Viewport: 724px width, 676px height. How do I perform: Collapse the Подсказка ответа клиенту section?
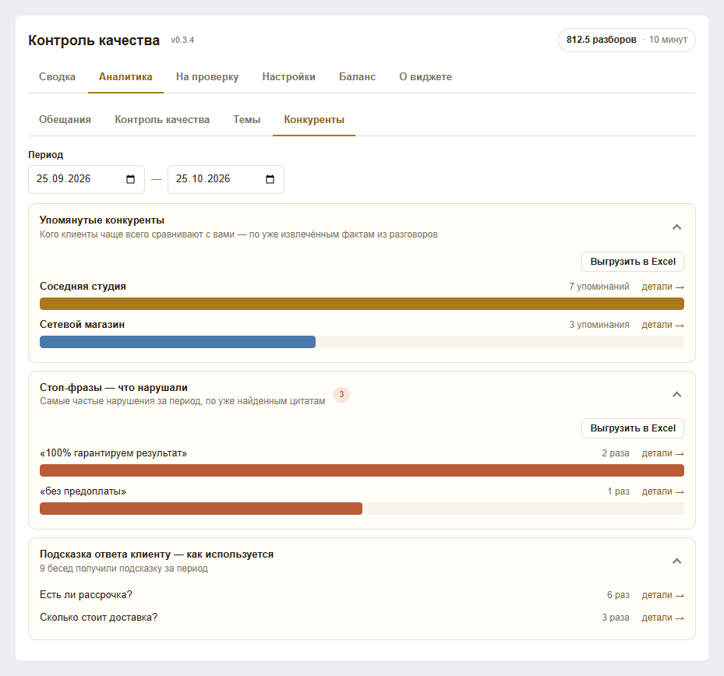(x=676, y=561)
